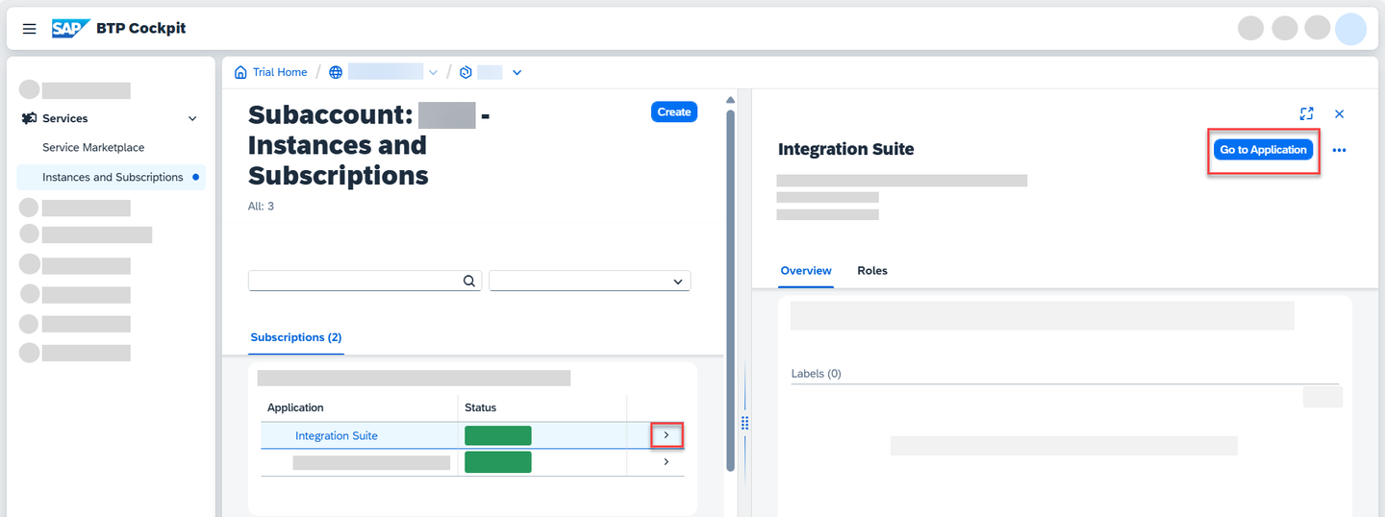Click the SAP logo

(71, 29)
